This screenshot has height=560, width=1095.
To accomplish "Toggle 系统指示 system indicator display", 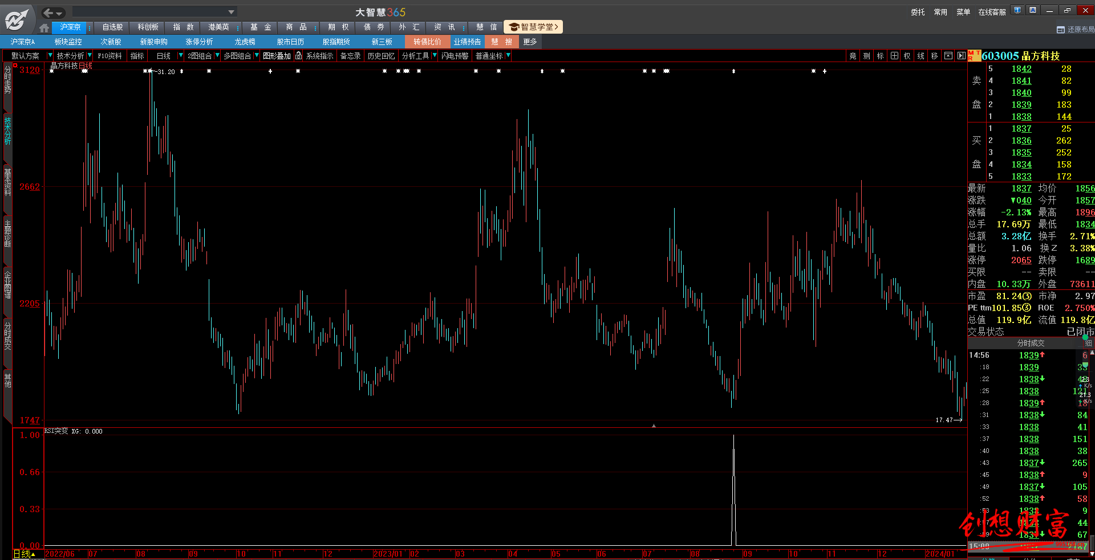I will [319, 56].
